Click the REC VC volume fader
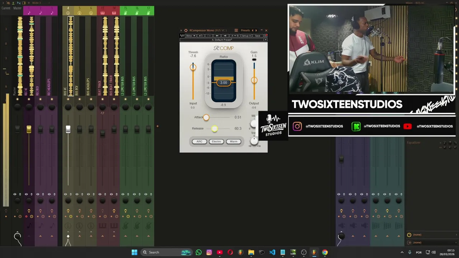 [x=29, y=129]
